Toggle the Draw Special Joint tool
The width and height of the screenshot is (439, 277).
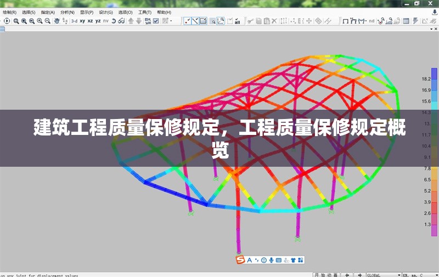[187, 21]
